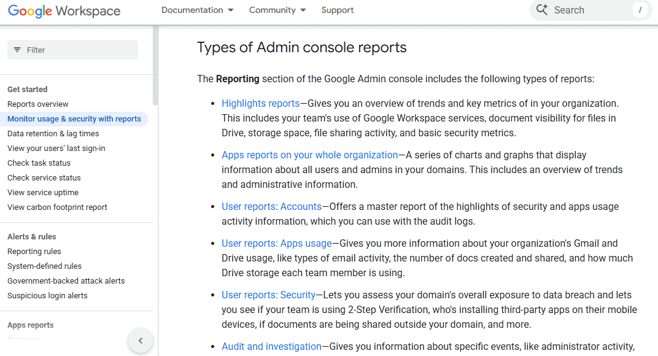Follow the User reports: Security link
Viewport: 658px width, 356px height.
click(x=269, y=295)
